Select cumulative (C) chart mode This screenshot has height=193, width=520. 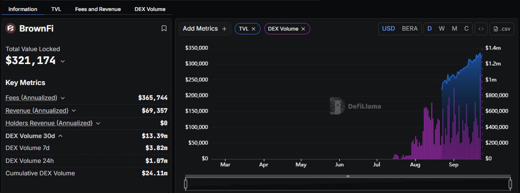(x=466, y=29)
